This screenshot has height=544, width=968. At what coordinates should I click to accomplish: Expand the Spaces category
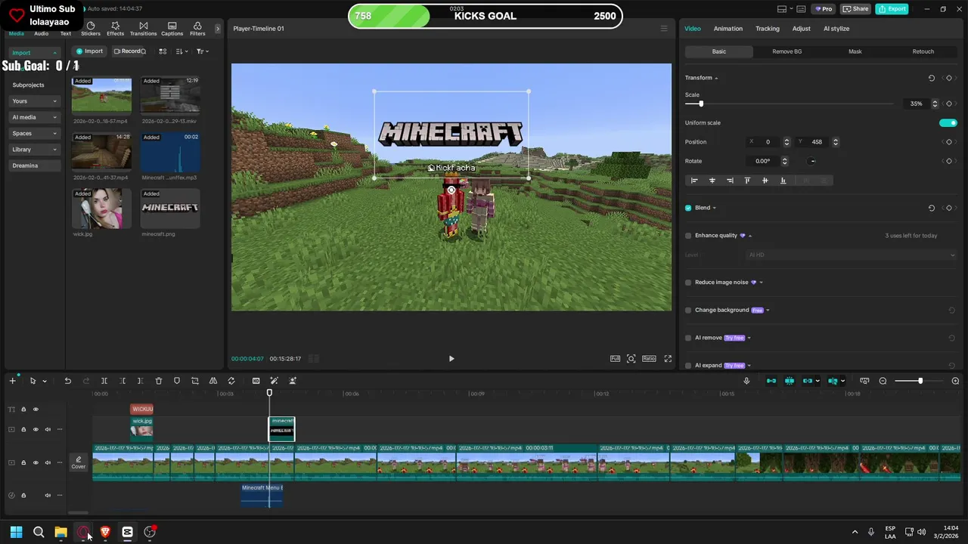[54, 134]
